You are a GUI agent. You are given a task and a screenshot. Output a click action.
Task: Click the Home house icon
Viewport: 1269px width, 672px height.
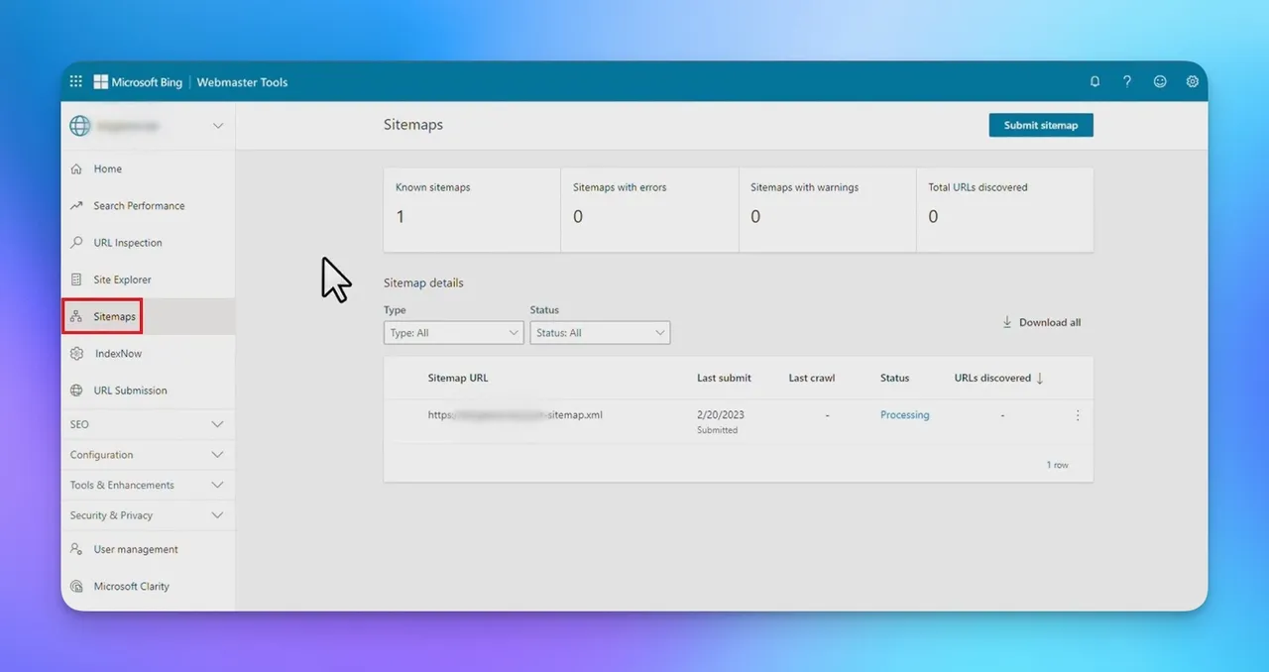pos(76,169)
